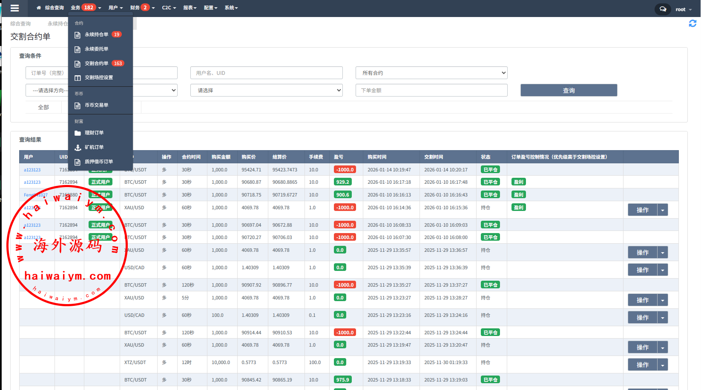This screenshot has height=390, width=701.
Task: Click the 矿机订单 anchor icon
Action: pyautogui.click(x=78, y=148)
